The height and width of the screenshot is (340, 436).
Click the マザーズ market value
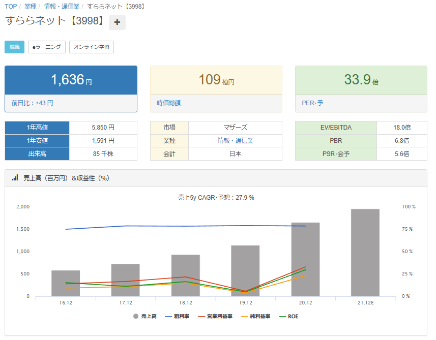(235, 128)
